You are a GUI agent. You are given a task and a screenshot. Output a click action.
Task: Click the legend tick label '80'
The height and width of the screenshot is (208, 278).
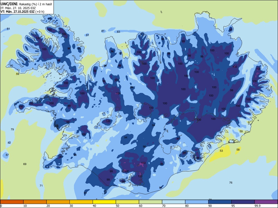pos(187,206)
